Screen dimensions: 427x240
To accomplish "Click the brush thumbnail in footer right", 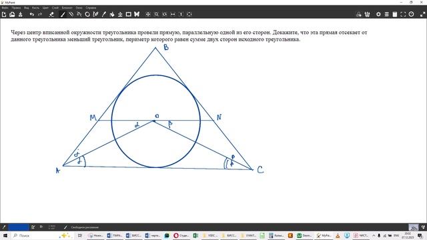I will click(x=414, y=227).
